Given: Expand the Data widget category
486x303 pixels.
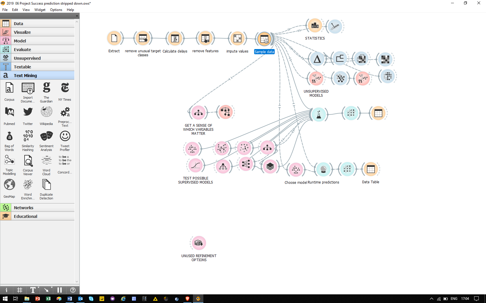Looking at the screenshot, I should click(37, 24).
